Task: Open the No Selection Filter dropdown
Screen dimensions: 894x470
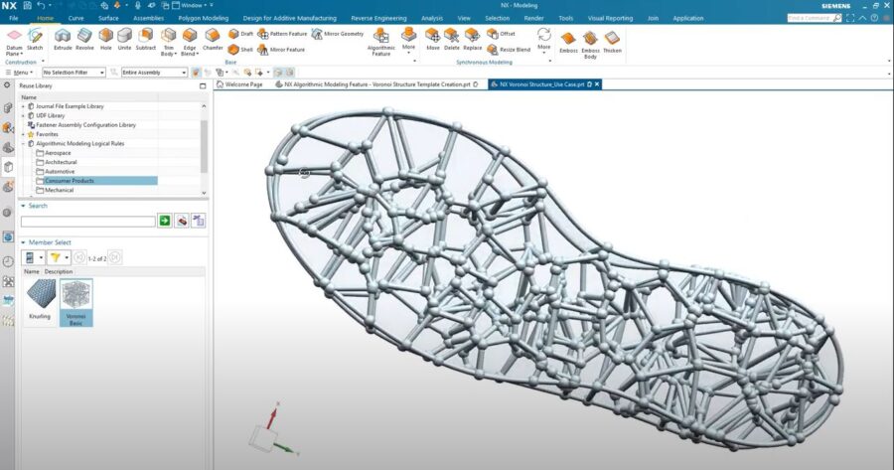Action: 79,73
